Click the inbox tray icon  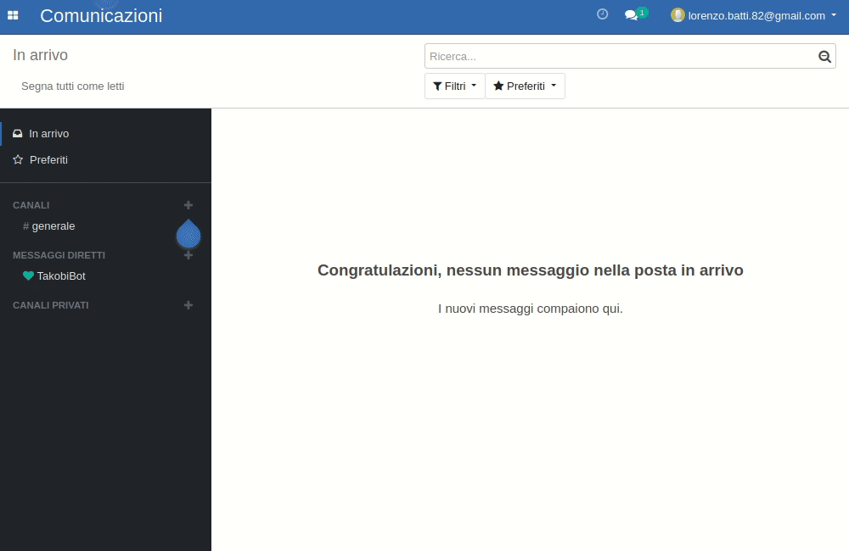point(18,134)
